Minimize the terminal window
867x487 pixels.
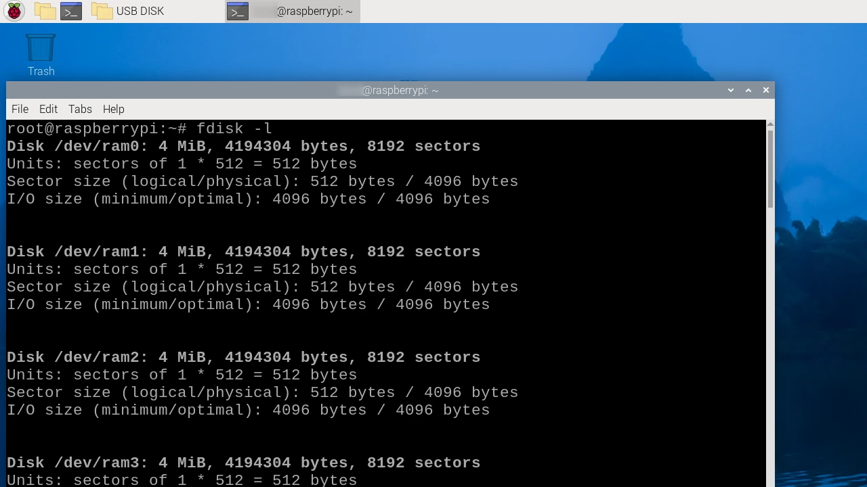731,90
